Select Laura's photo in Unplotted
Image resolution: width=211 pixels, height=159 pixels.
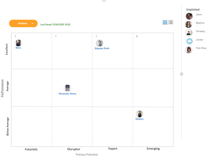click(x=189, y=16)
